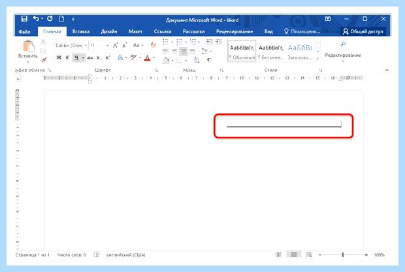This screenshot has height=272, width=405.
Task: Switch to the Вид tab
Action: pos(268,31)
